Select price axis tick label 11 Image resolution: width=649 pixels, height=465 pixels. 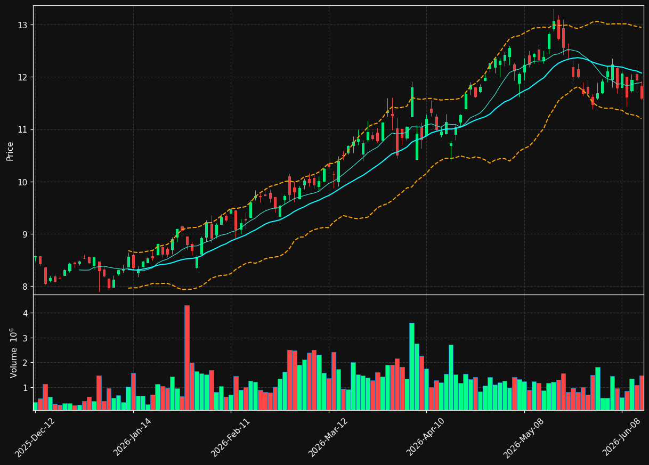click(x=24, y=129)
